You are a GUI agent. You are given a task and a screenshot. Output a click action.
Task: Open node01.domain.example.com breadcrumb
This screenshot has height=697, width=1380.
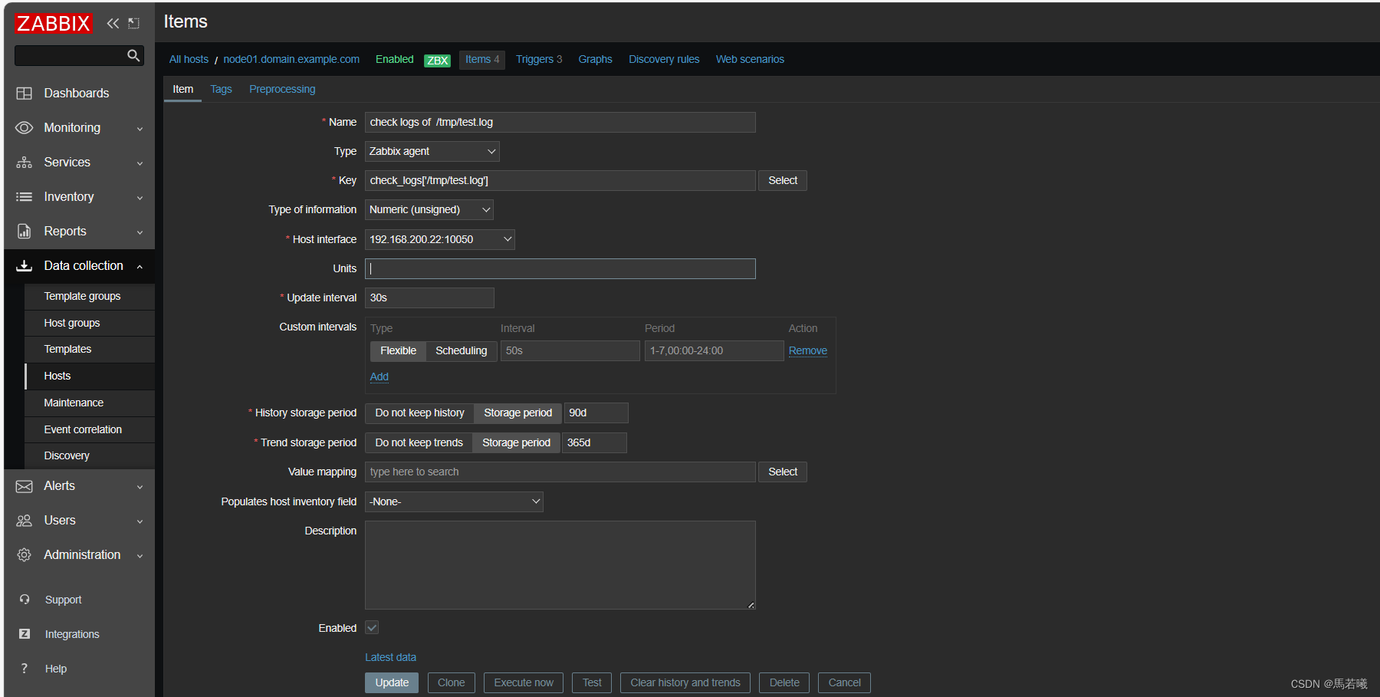291,60
